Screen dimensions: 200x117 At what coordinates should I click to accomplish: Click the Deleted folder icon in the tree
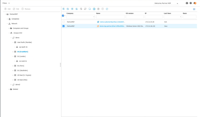click(11, 89)
